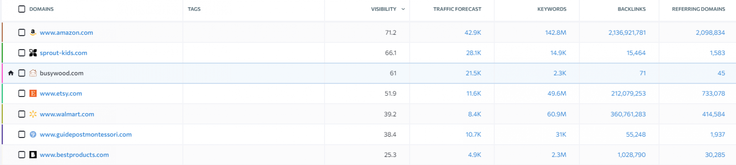The height and width of the screenshot is (165, 736).
Task: Click the busywood.com favicon icon
Action: point(33,73)
